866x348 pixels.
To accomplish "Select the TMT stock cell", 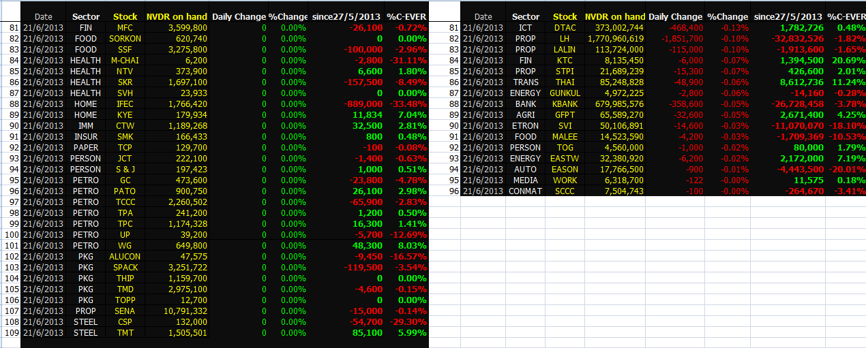I will (125, 333).
